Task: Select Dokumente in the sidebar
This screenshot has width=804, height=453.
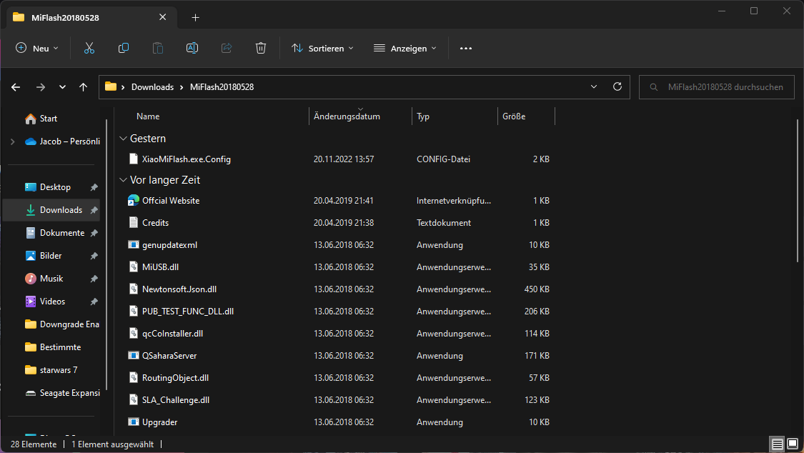Action: [61, 233]
